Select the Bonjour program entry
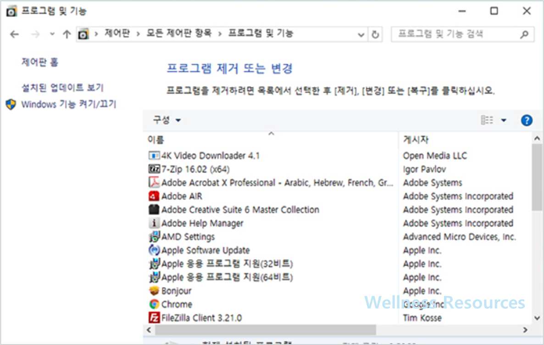 176,290
